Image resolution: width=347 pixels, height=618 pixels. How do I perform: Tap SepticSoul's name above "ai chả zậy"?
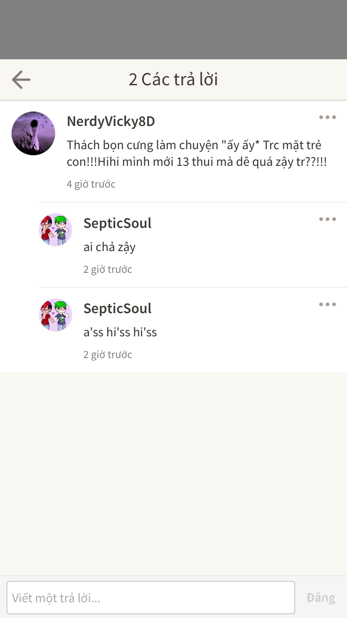coord(118,223)
